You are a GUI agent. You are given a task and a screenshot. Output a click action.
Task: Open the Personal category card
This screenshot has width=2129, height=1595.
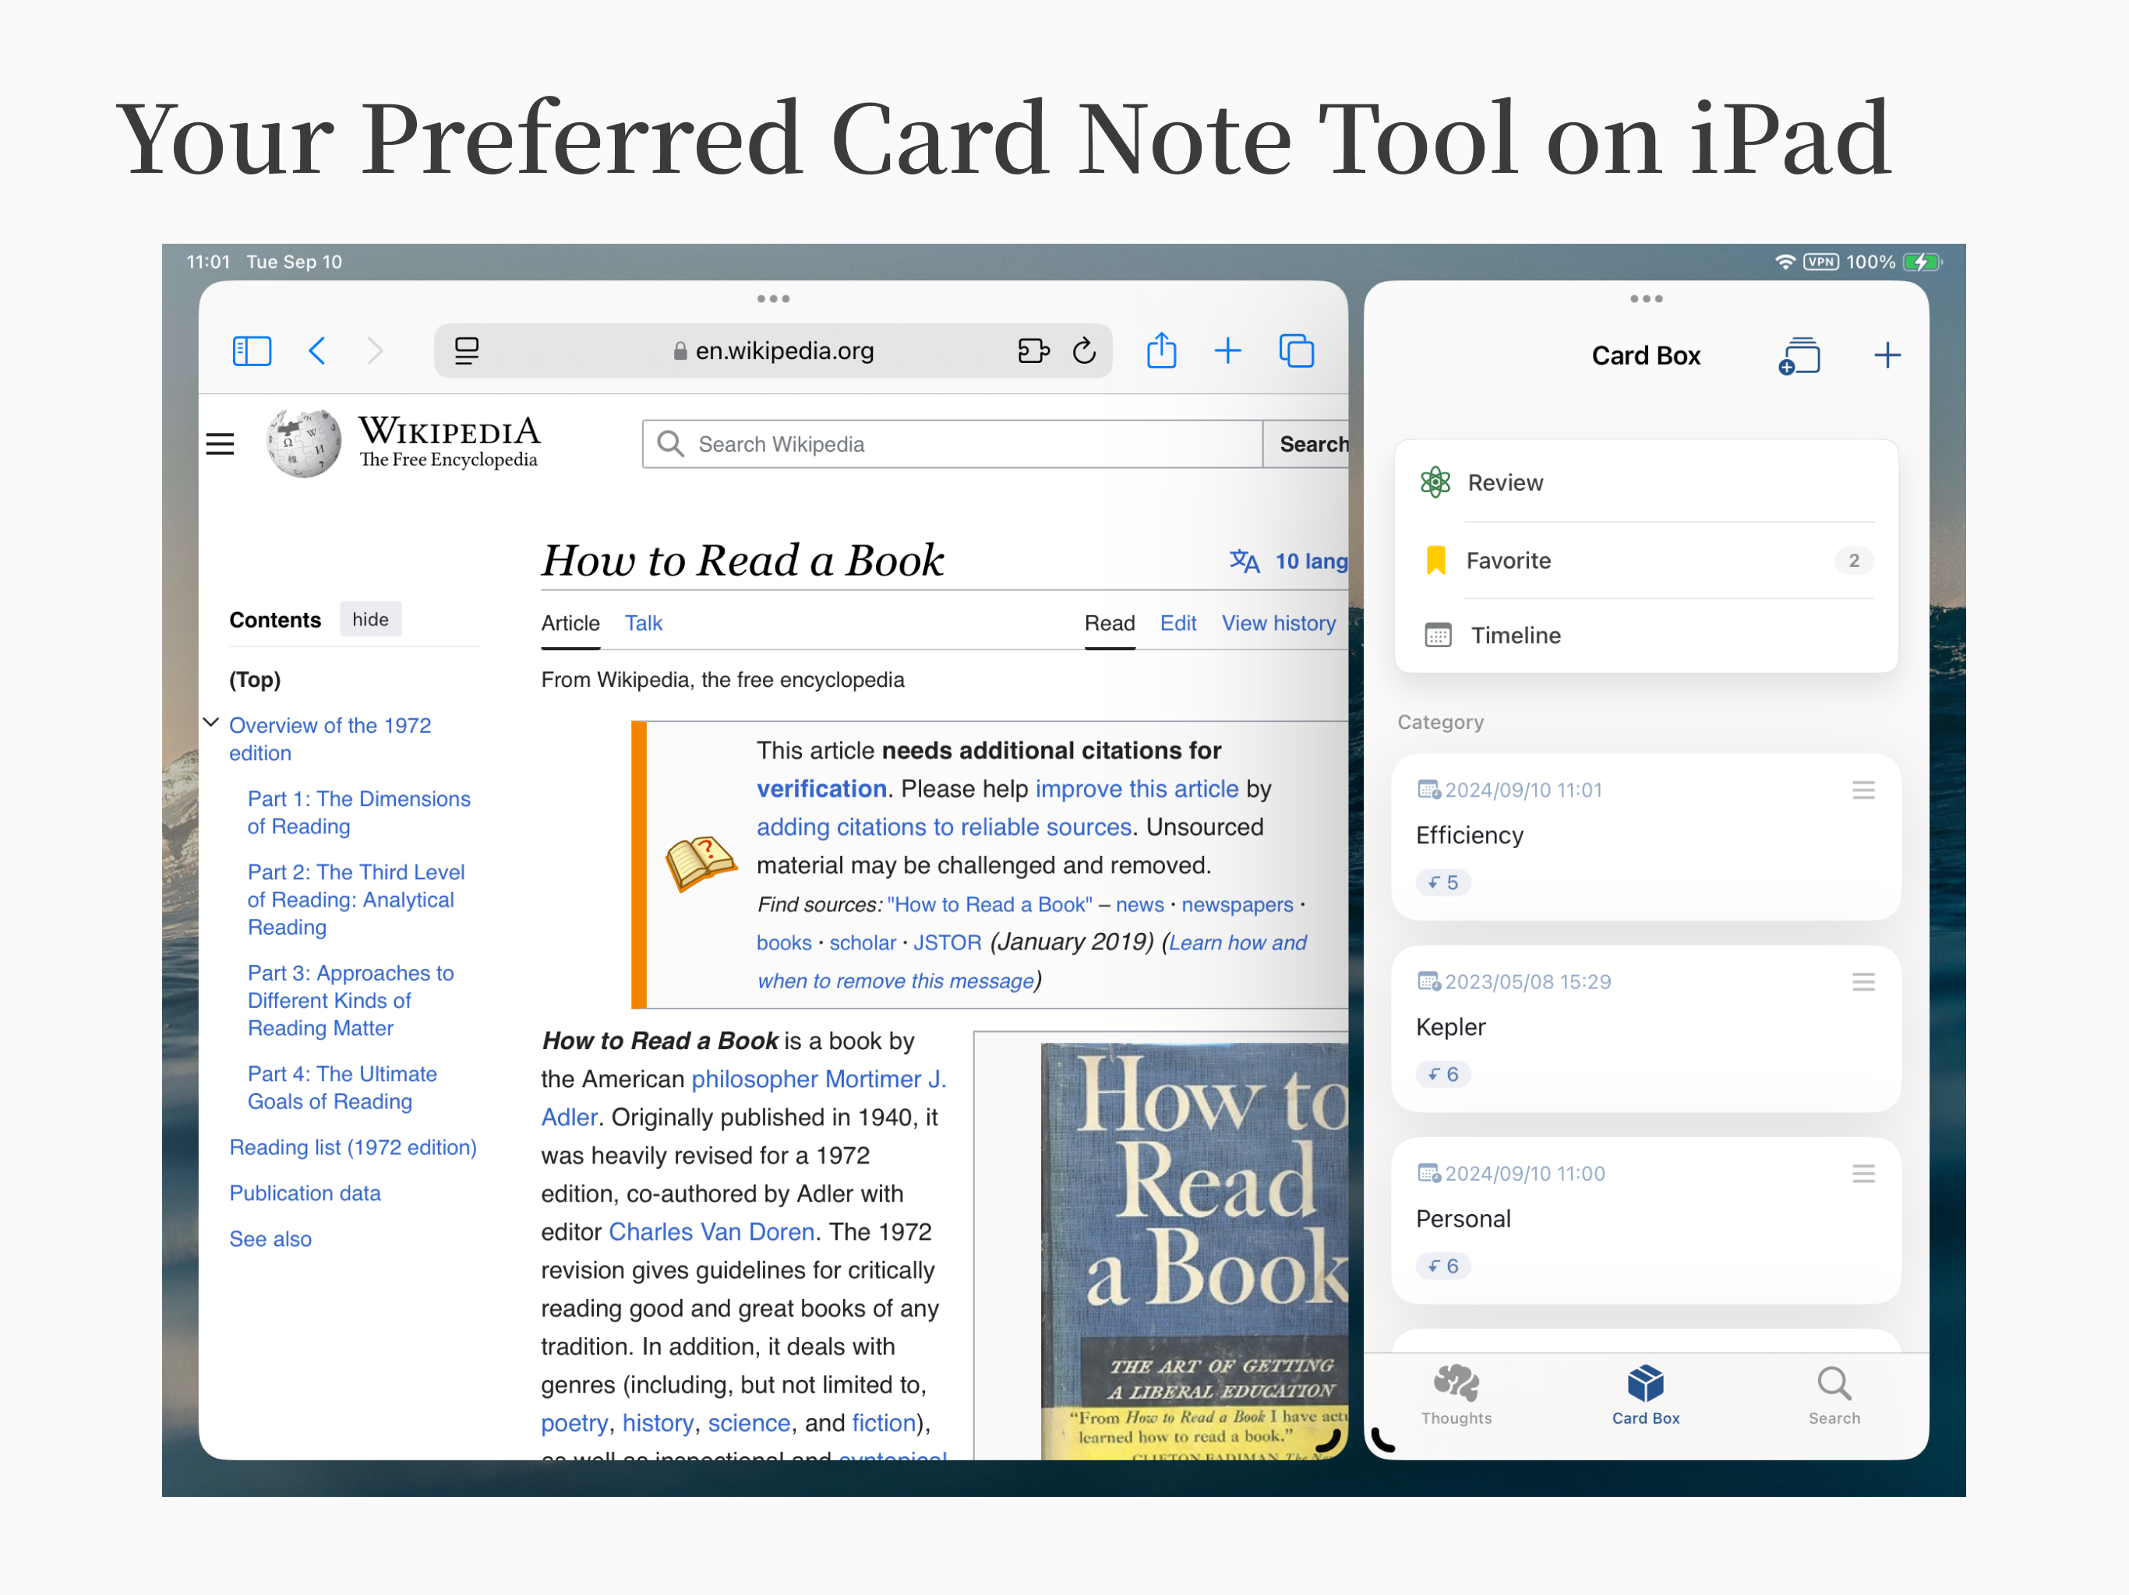(x=1646, y=1220)
